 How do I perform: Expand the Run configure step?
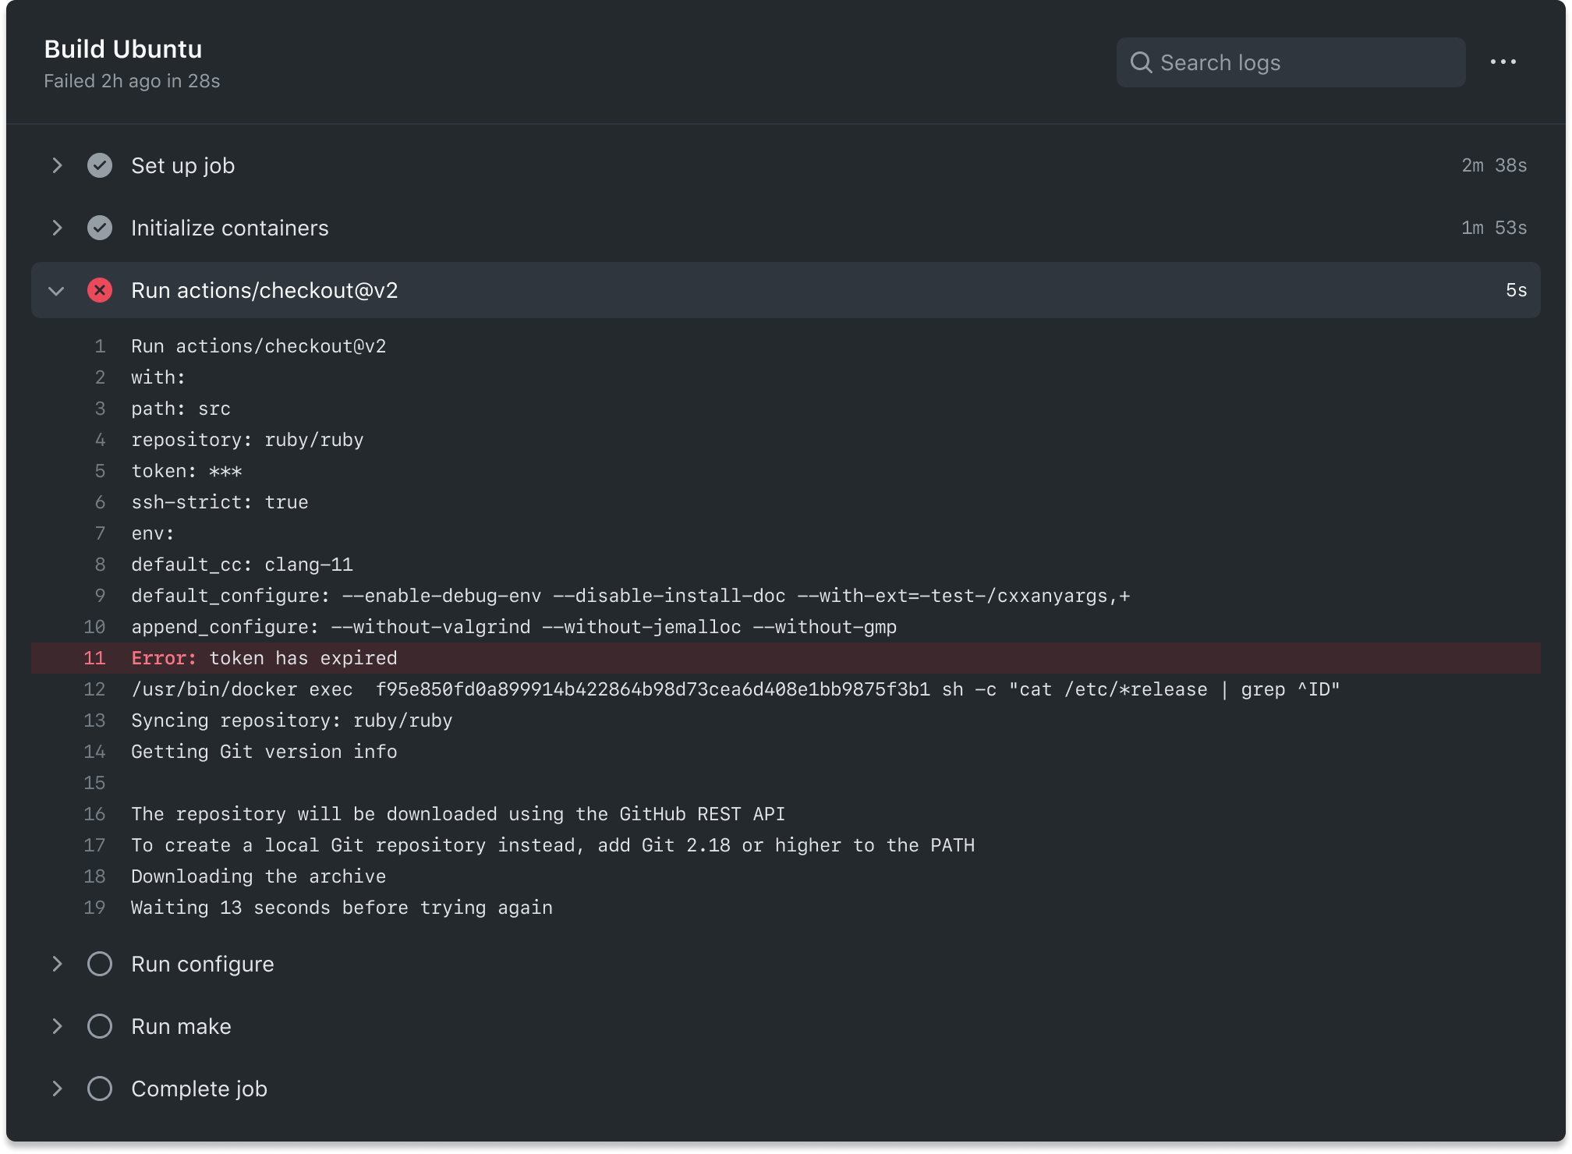(57, 964)
